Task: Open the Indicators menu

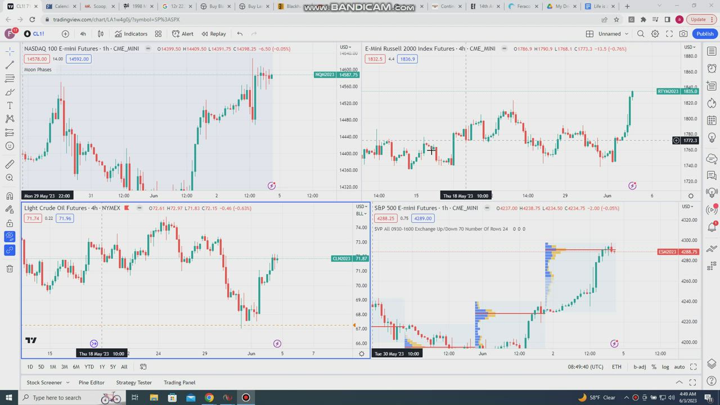Action: click(131, 34)
